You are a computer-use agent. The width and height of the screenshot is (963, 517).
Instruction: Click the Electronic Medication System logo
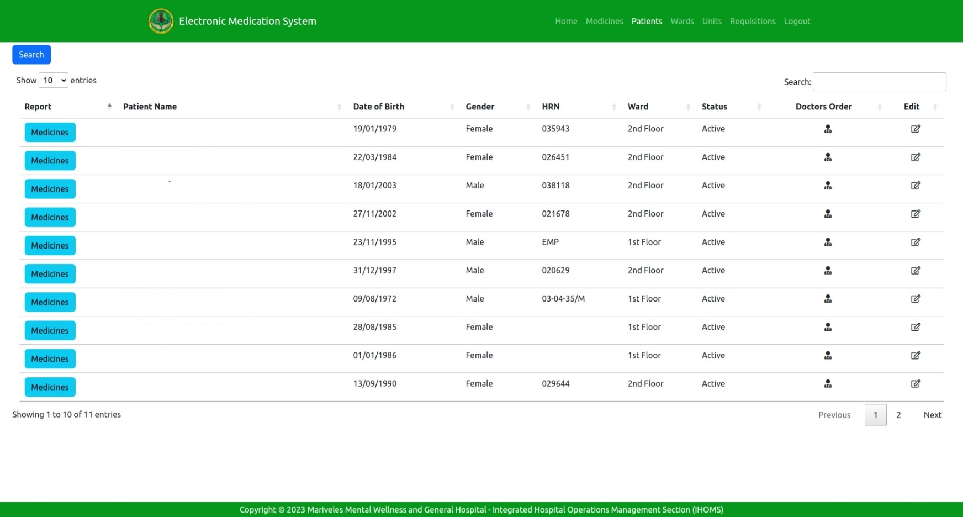[x=161, y=22]
